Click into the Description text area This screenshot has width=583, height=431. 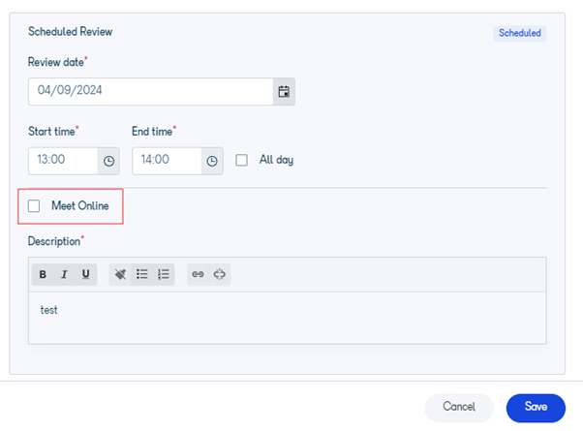coord(288,318)
